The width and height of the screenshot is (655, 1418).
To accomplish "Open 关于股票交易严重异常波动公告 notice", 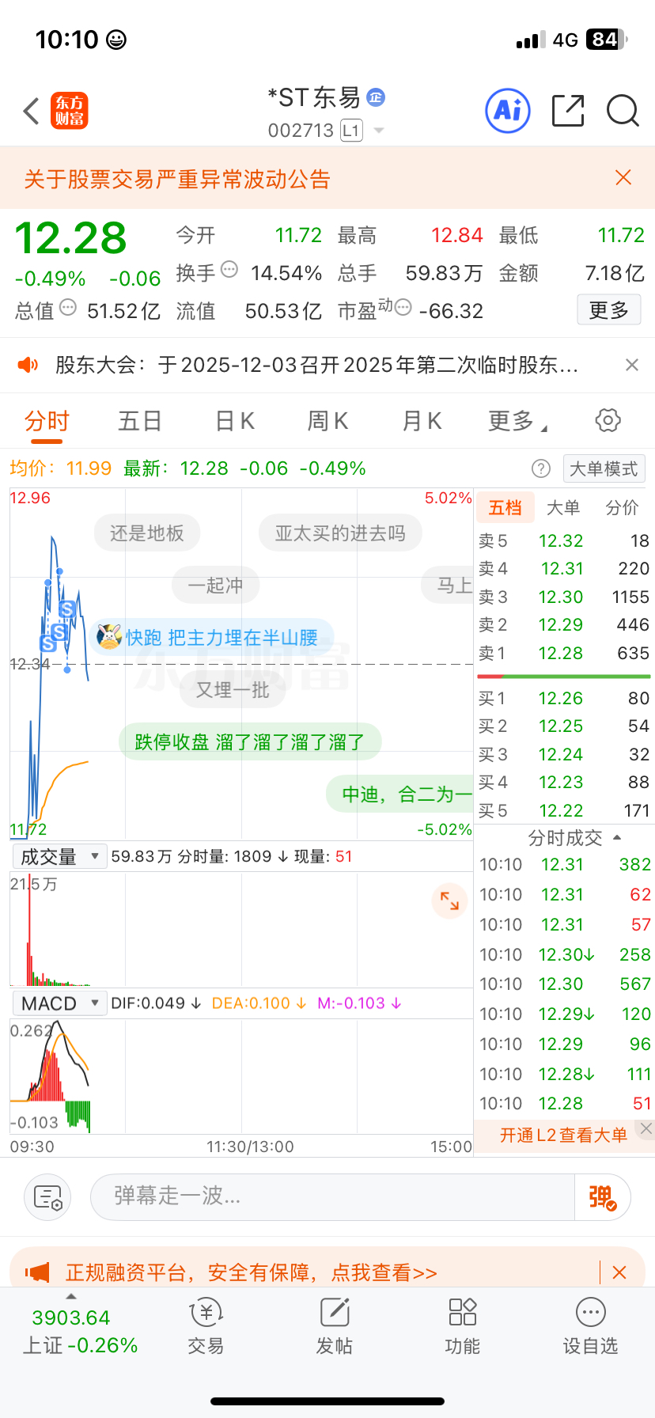I will [x=177, y=179].
